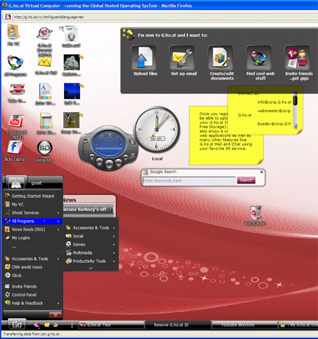Open the blue night sky photo thumbnail
The width and height of the screenshot is (318, 339).
coord(72,91)
